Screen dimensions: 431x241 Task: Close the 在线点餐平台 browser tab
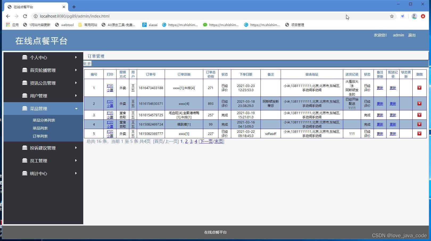[64, 7]
